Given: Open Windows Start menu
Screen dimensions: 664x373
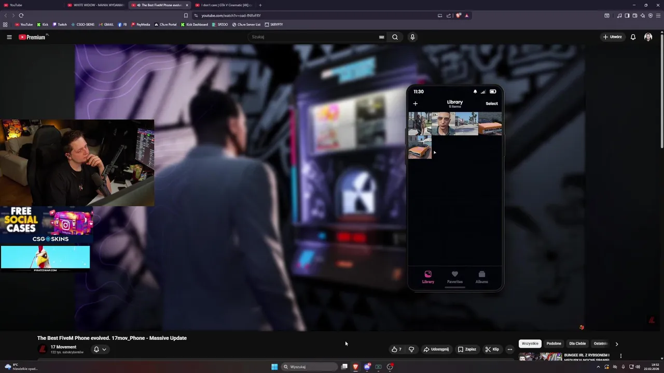Looking at the screenshot, I should click(x=274, y=367).
